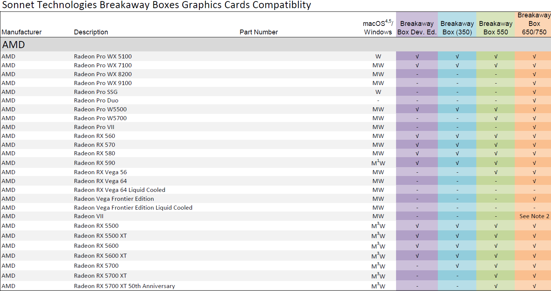Click the Breakaway Box 550 header
Screen dimensions: 551x291
pyautogui.click(x=496, y=28)
